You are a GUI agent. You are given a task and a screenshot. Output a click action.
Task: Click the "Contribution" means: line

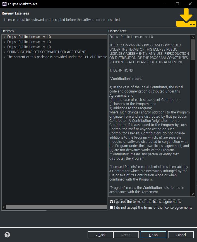point(126,79)
